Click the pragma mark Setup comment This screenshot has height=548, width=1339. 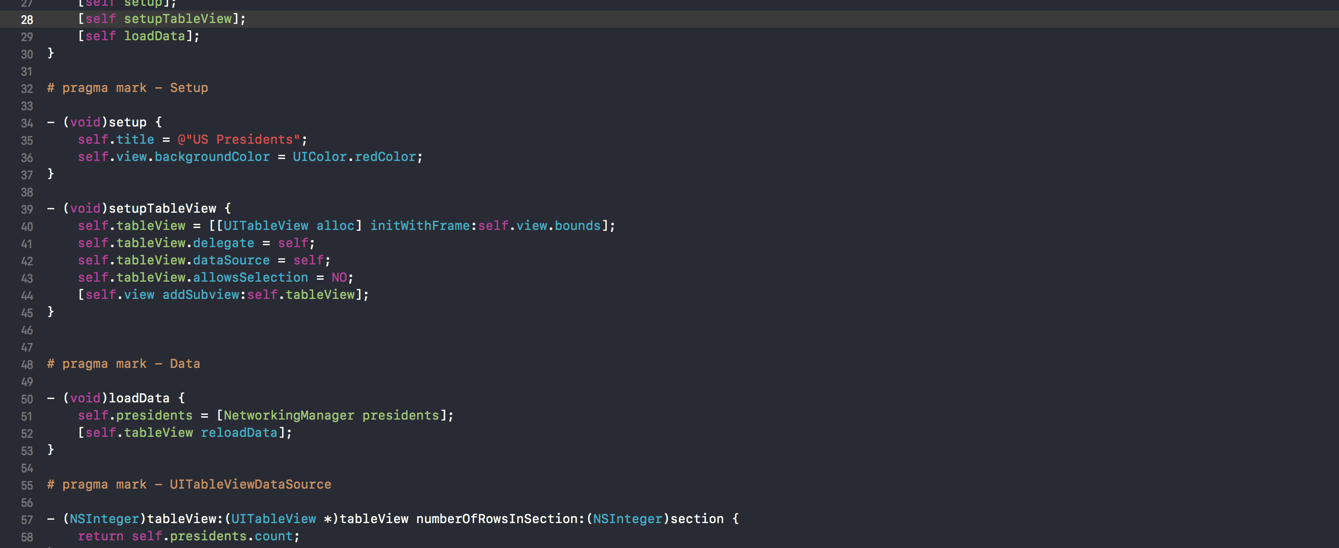click(x=128, y=88)
